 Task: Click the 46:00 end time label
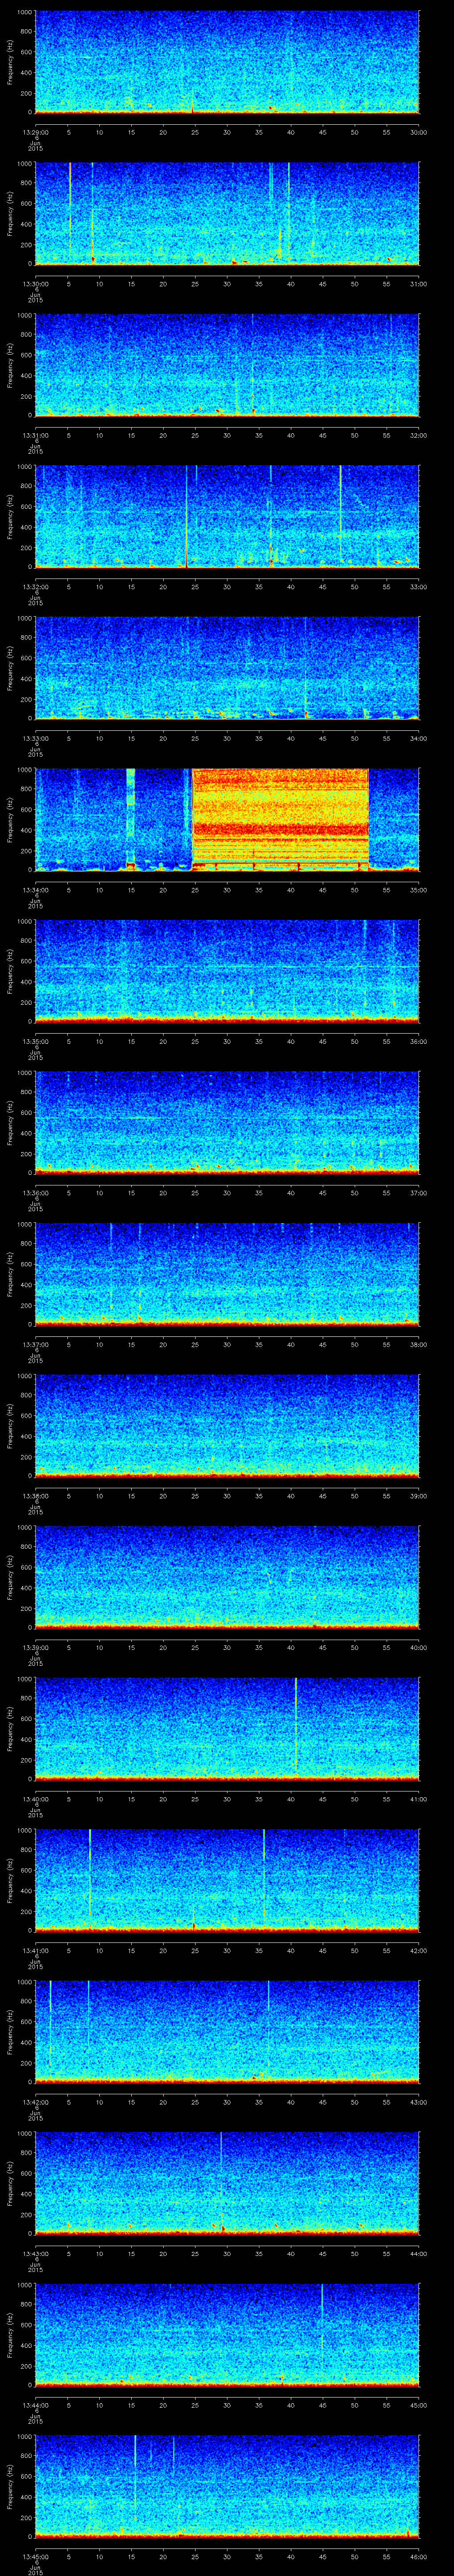pyautogui.click(x=418, y=2556)
